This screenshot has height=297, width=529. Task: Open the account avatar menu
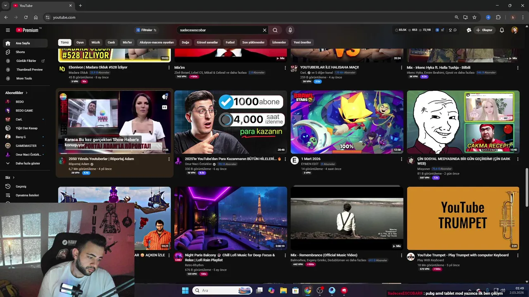[515, 30]
